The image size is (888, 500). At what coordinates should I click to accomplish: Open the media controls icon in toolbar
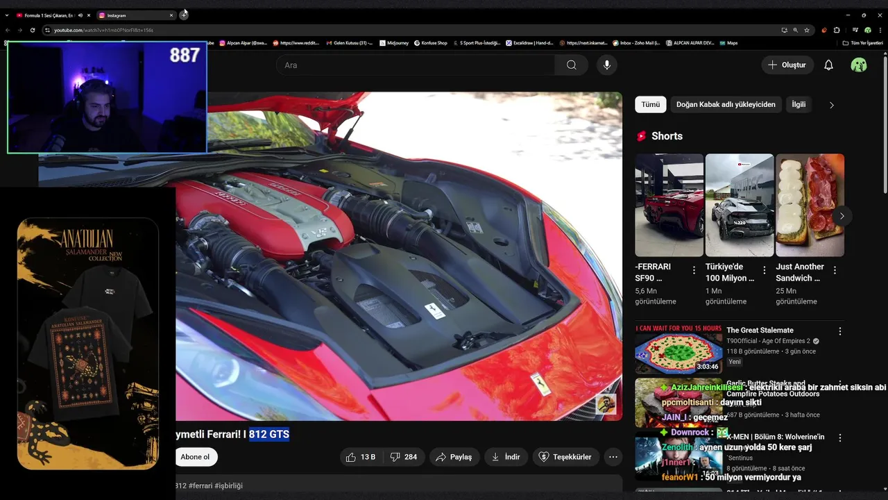point(855,30)
